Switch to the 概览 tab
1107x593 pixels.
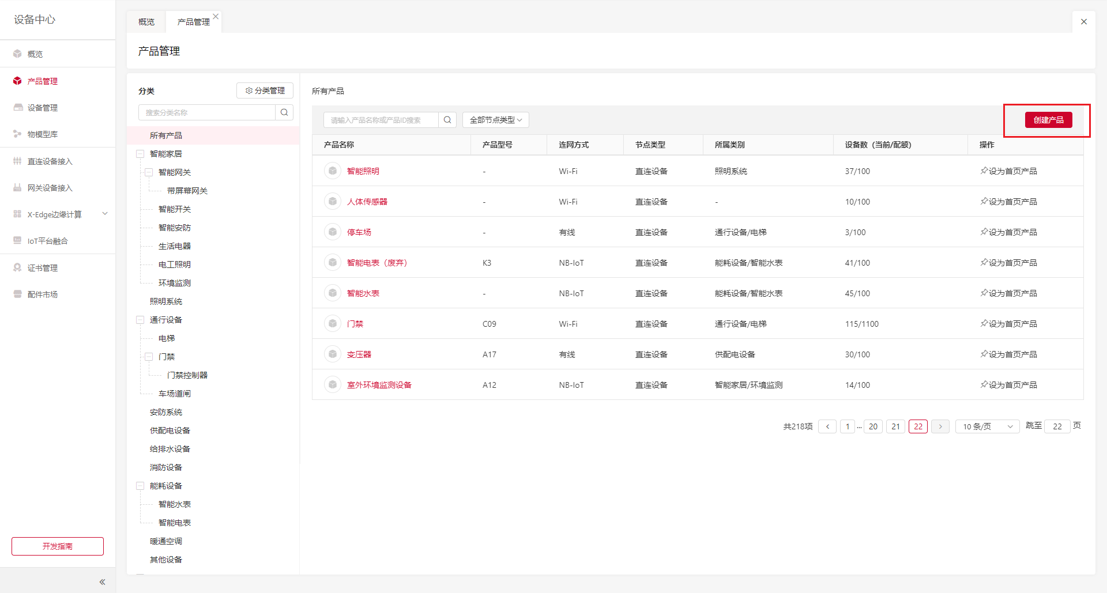146,22
